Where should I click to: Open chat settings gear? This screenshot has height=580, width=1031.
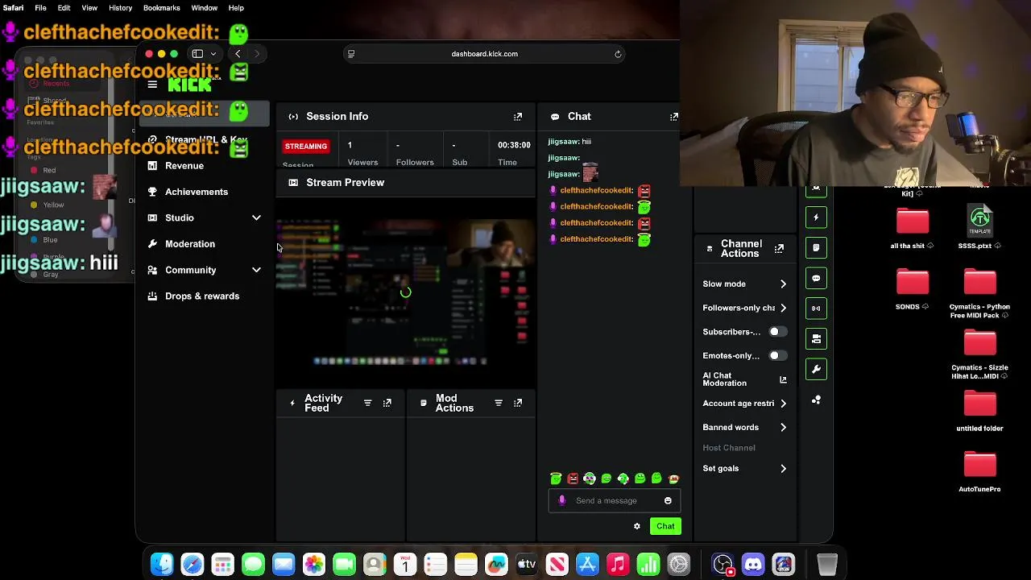tap(636, 527)
